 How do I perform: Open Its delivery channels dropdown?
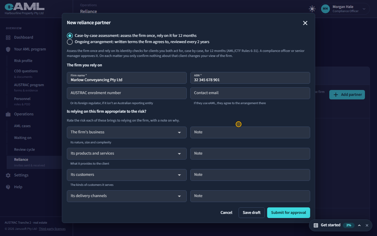(127, 196)
